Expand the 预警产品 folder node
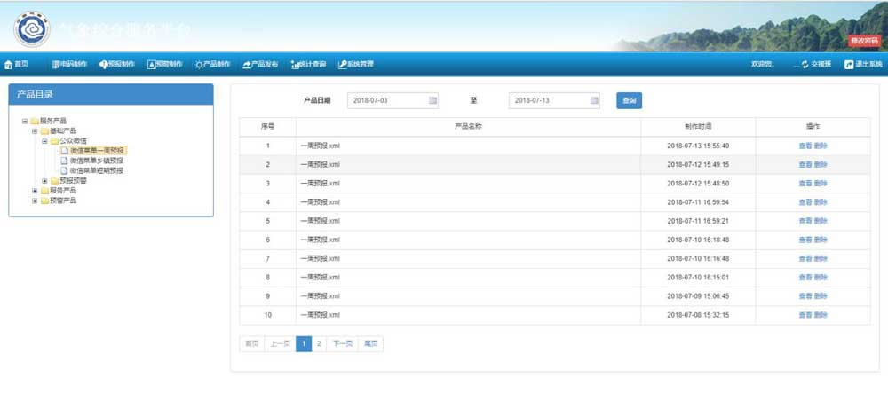The height and width of the screenshot is (409, 888). [35, 201]
